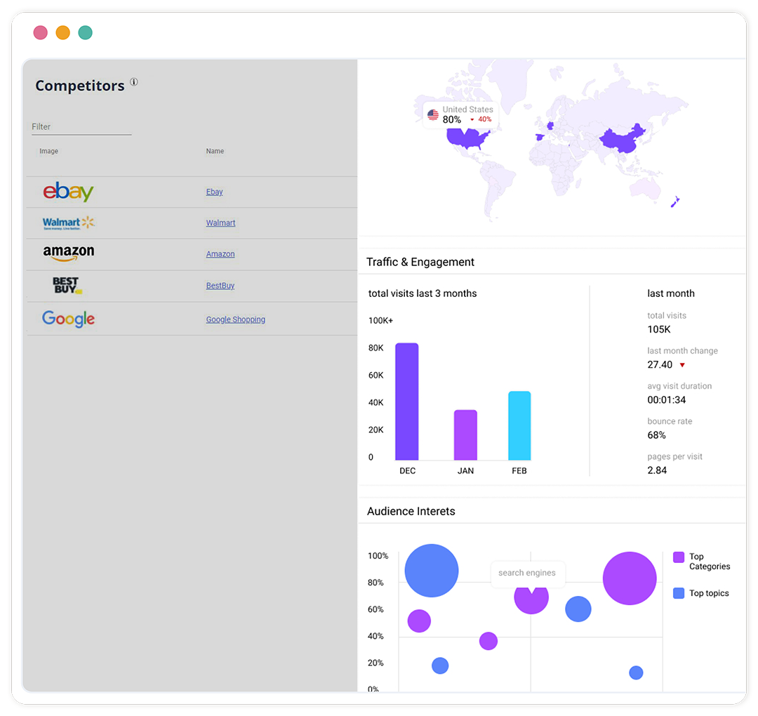Click the orange window minimize dot
The width and height of the screenshot is (758, 716).
click(x=63, y=33)
